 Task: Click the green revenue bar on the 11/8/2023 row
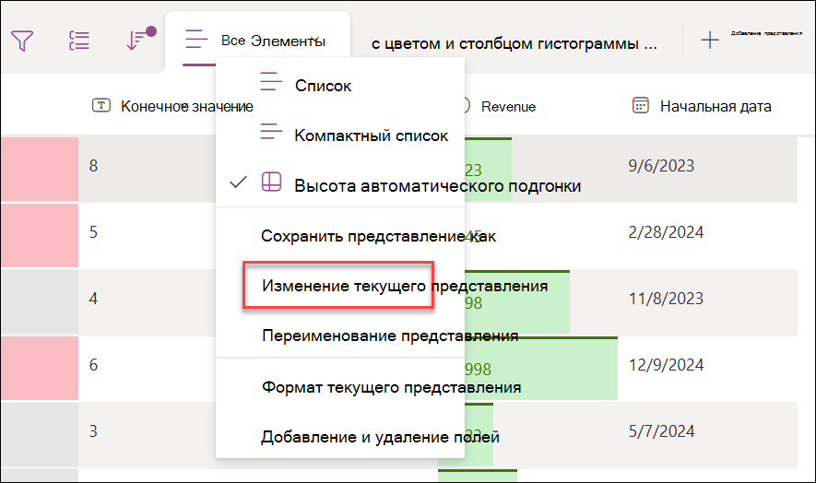[517, 302]
